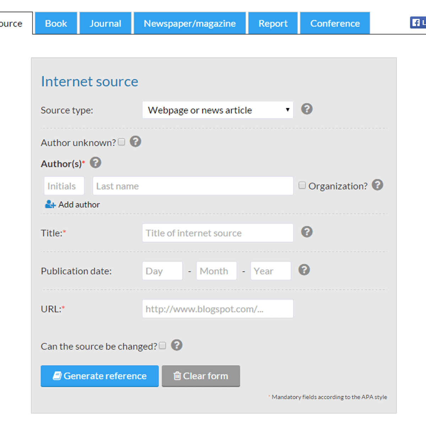
Task: Click help icon next to Author(s) label
Action: [x=95, y=163]
